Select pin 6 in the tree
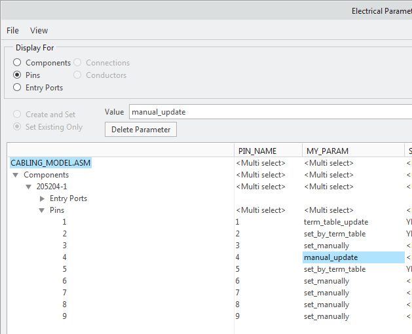412x334 pixels. pos(64,281)
